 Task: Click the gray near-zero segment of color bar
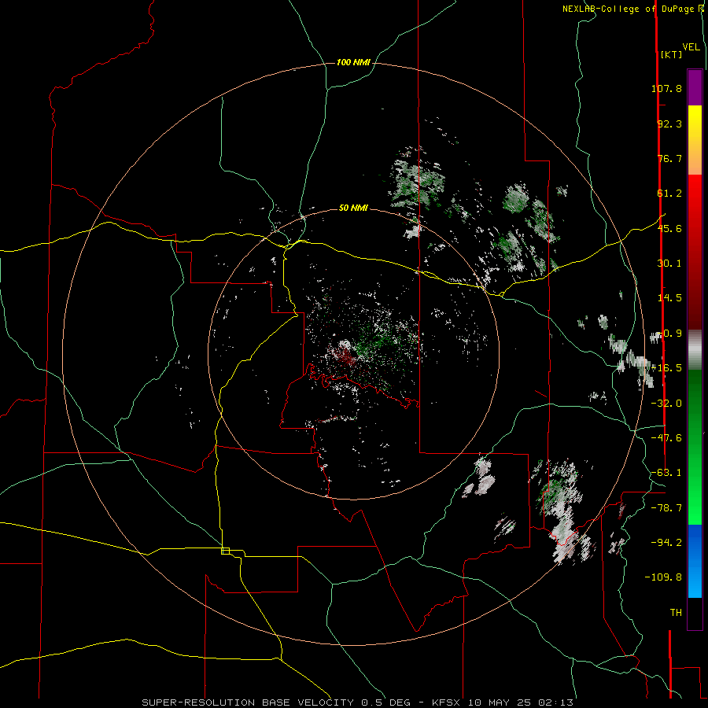695,350
